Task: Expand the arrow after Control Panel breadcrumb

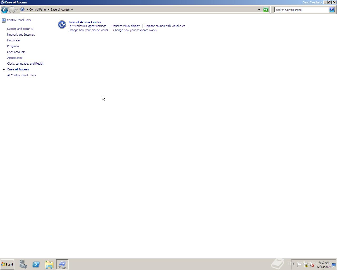Action: (x=48, y=9)
